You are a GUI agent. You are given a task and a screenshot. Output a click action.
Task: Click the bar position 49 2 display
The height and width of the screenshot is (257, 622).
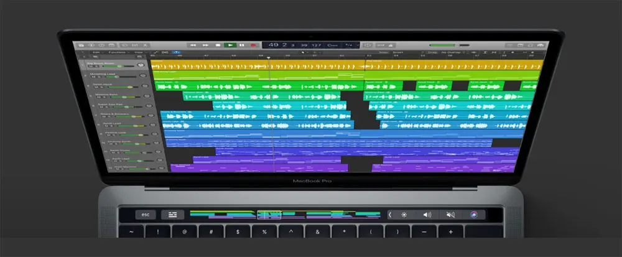[x=277, y=45]
